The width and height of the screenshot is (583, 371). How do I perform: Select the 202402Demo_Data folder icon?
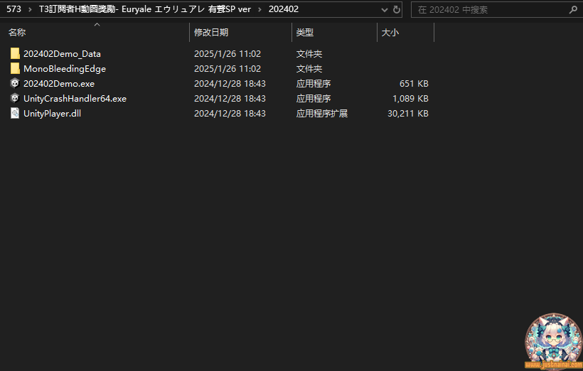15,53
